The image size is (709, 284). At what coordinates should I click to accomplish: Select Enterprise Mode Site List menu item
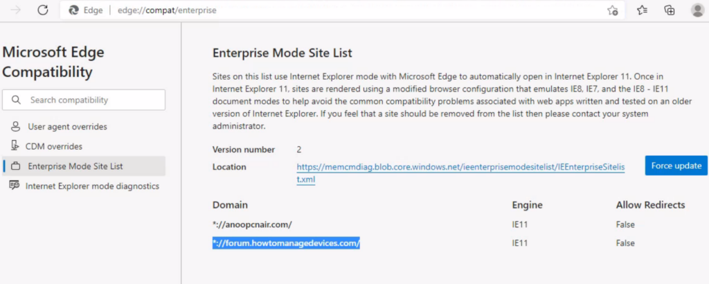[84, 166]
